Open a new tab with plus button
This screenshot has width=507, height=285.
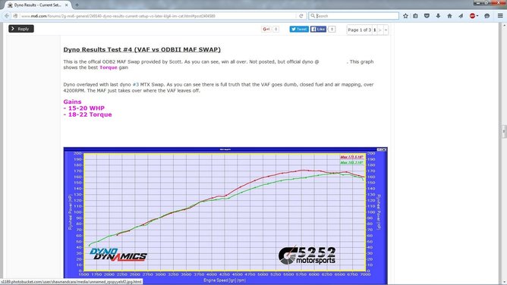coord(77,5)
